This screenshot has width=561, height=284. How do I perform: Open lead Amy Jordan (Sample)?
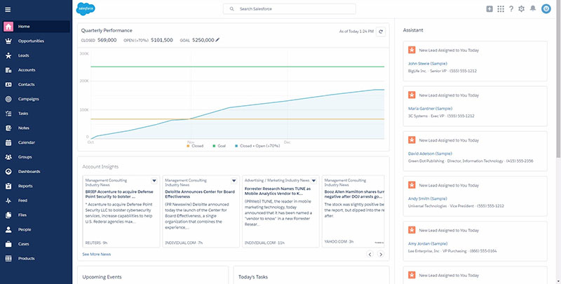428,243
